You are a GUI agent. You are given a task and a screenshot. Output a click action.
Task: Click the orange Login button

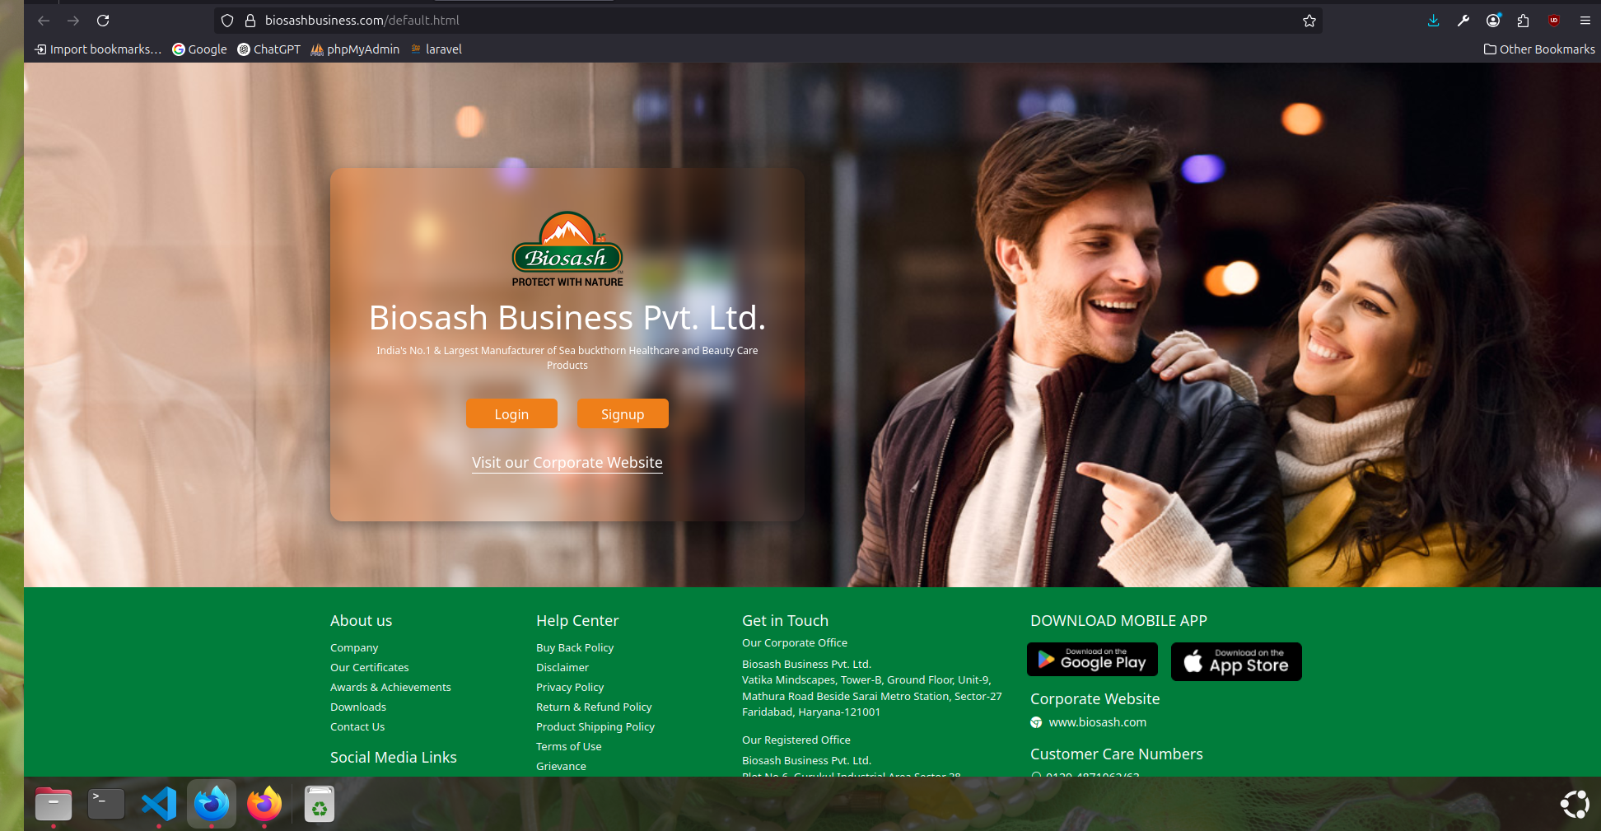pyautogui.click(x=511, y=413)
